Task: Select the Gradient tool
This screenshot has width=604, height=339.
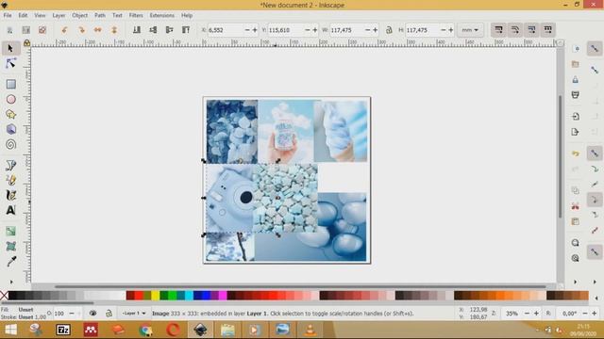Action: point(10,231)
